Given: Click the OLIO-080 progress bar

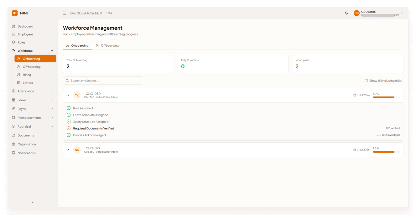Looking at the screenshot, I should click(386, 97).
